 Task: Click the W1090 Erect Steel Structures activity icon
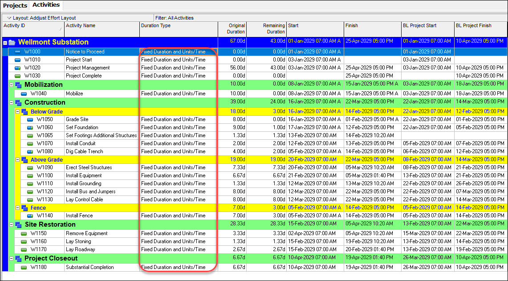coord(30,168)
